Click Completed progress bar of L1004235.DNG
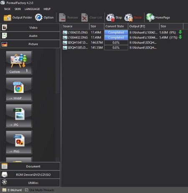188x193 pixels. [x=116, y=32]
